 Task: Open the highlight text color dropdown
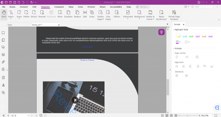pos(180,42)
